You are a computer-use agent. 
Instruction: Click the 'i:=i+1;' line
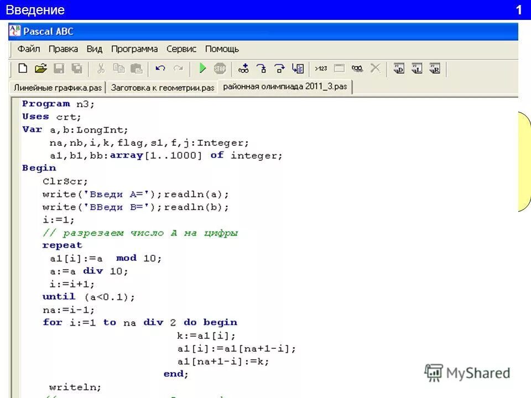coord(72,284)
